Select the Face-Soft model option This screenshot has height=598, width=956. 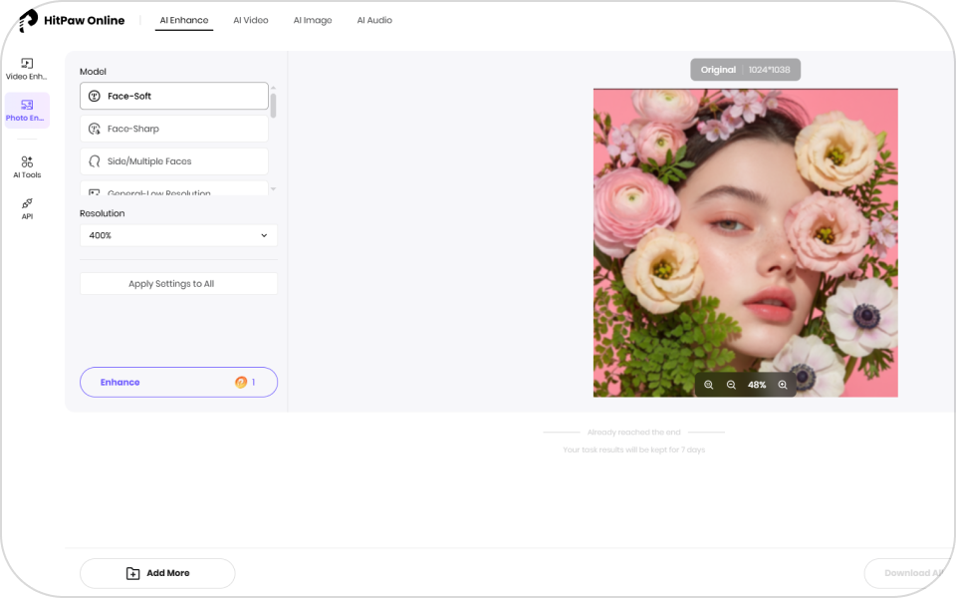point(173,96)
